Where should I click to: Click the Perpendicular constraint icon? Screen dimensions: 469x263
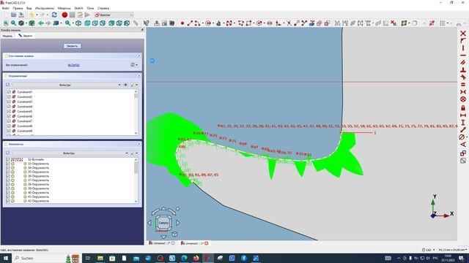(x=463, y=70)
